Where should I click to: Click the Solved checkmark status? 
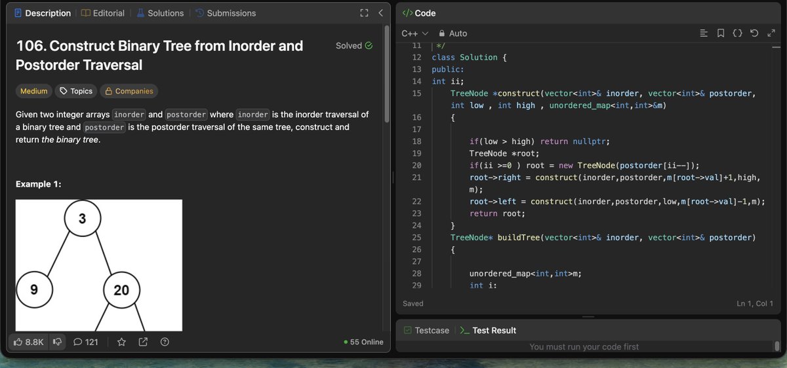[x=354, y=46]
